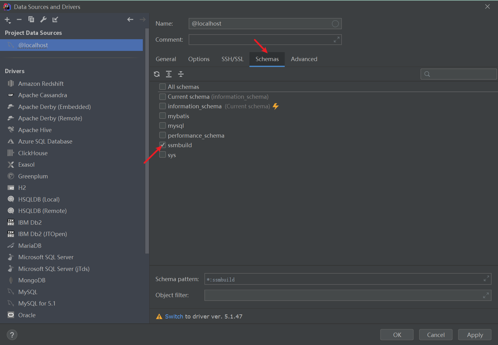498x345 pixels.
Task: Remove selected data source with minus icon
Action: tap(19, 19)
